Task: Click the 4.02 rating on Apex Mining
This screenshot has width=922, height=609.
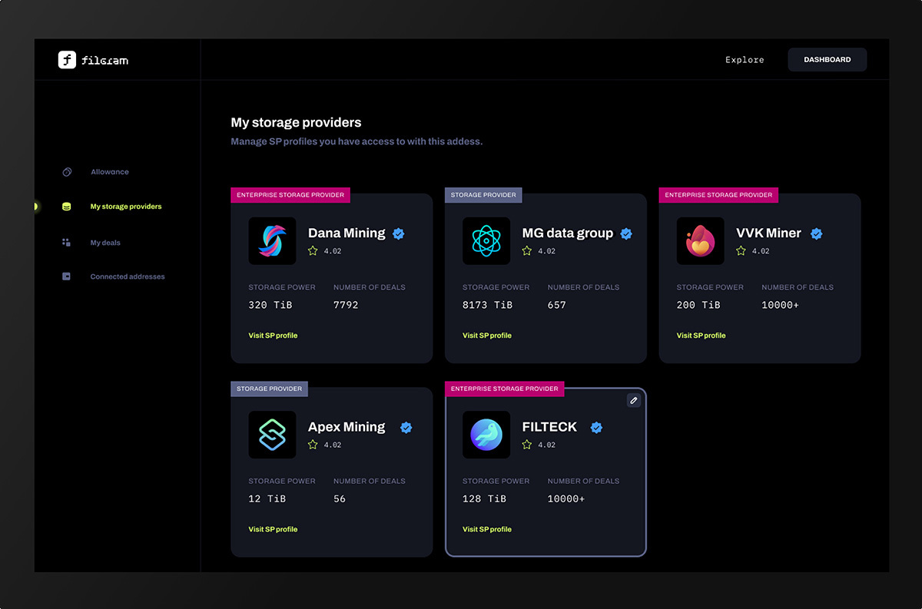Action: (333, 445)
